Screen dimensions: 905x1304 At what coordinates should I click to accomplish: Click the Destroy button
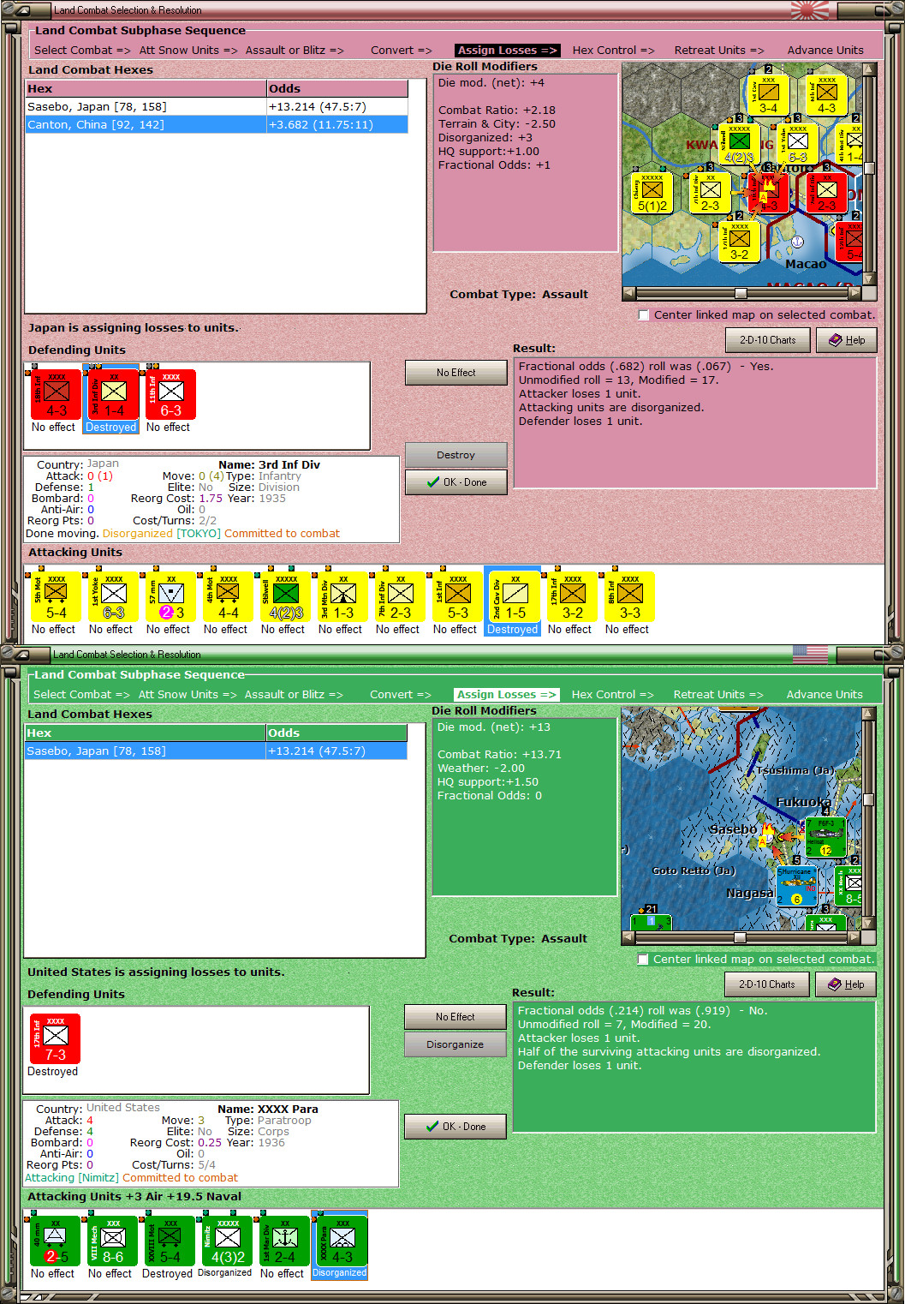(456, 455)
